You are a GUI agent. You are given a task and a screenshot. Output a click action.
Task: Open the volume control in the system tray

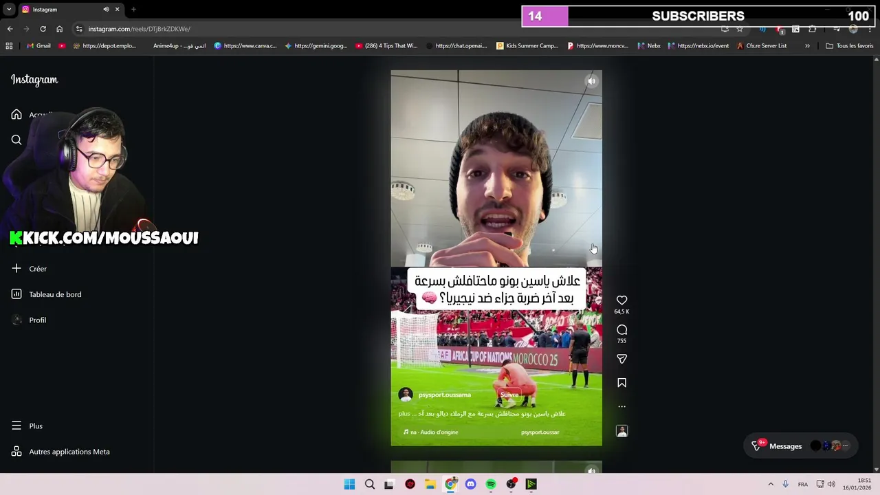coord(831,485)
